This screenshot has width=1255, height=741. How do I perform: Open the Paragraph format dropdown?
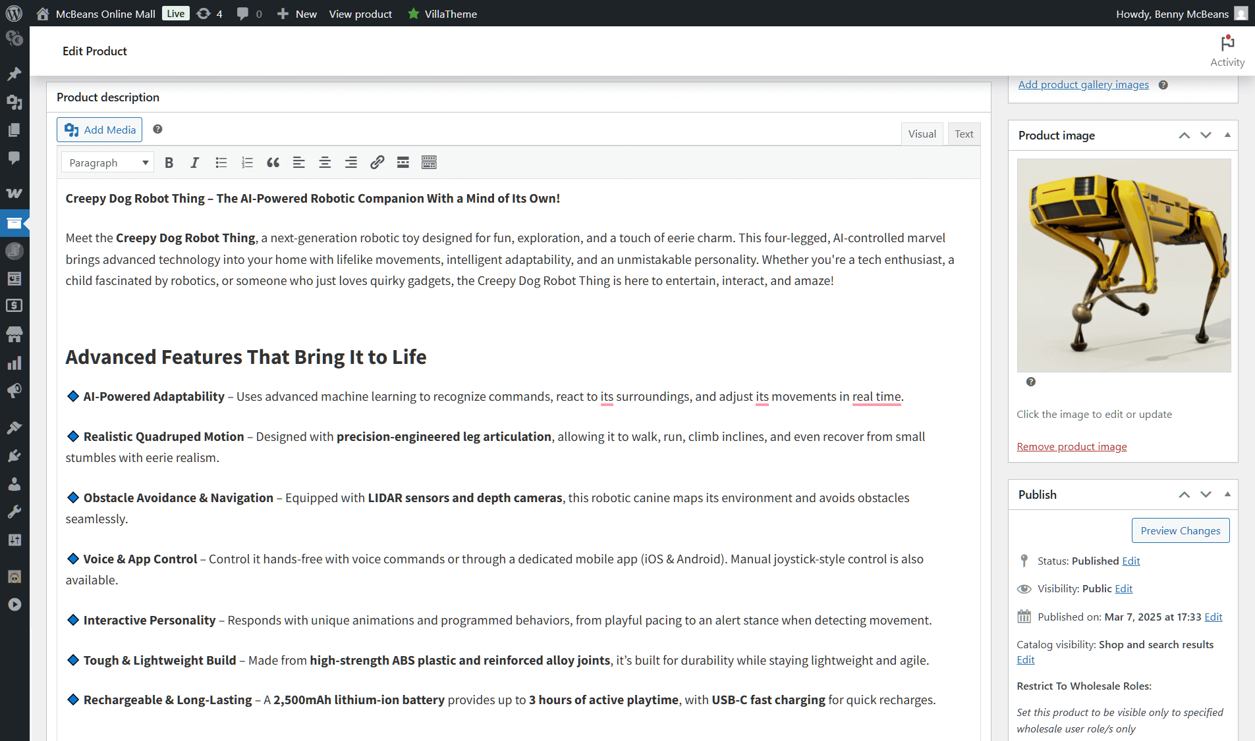pyautogui.click(x=107, y=163)
